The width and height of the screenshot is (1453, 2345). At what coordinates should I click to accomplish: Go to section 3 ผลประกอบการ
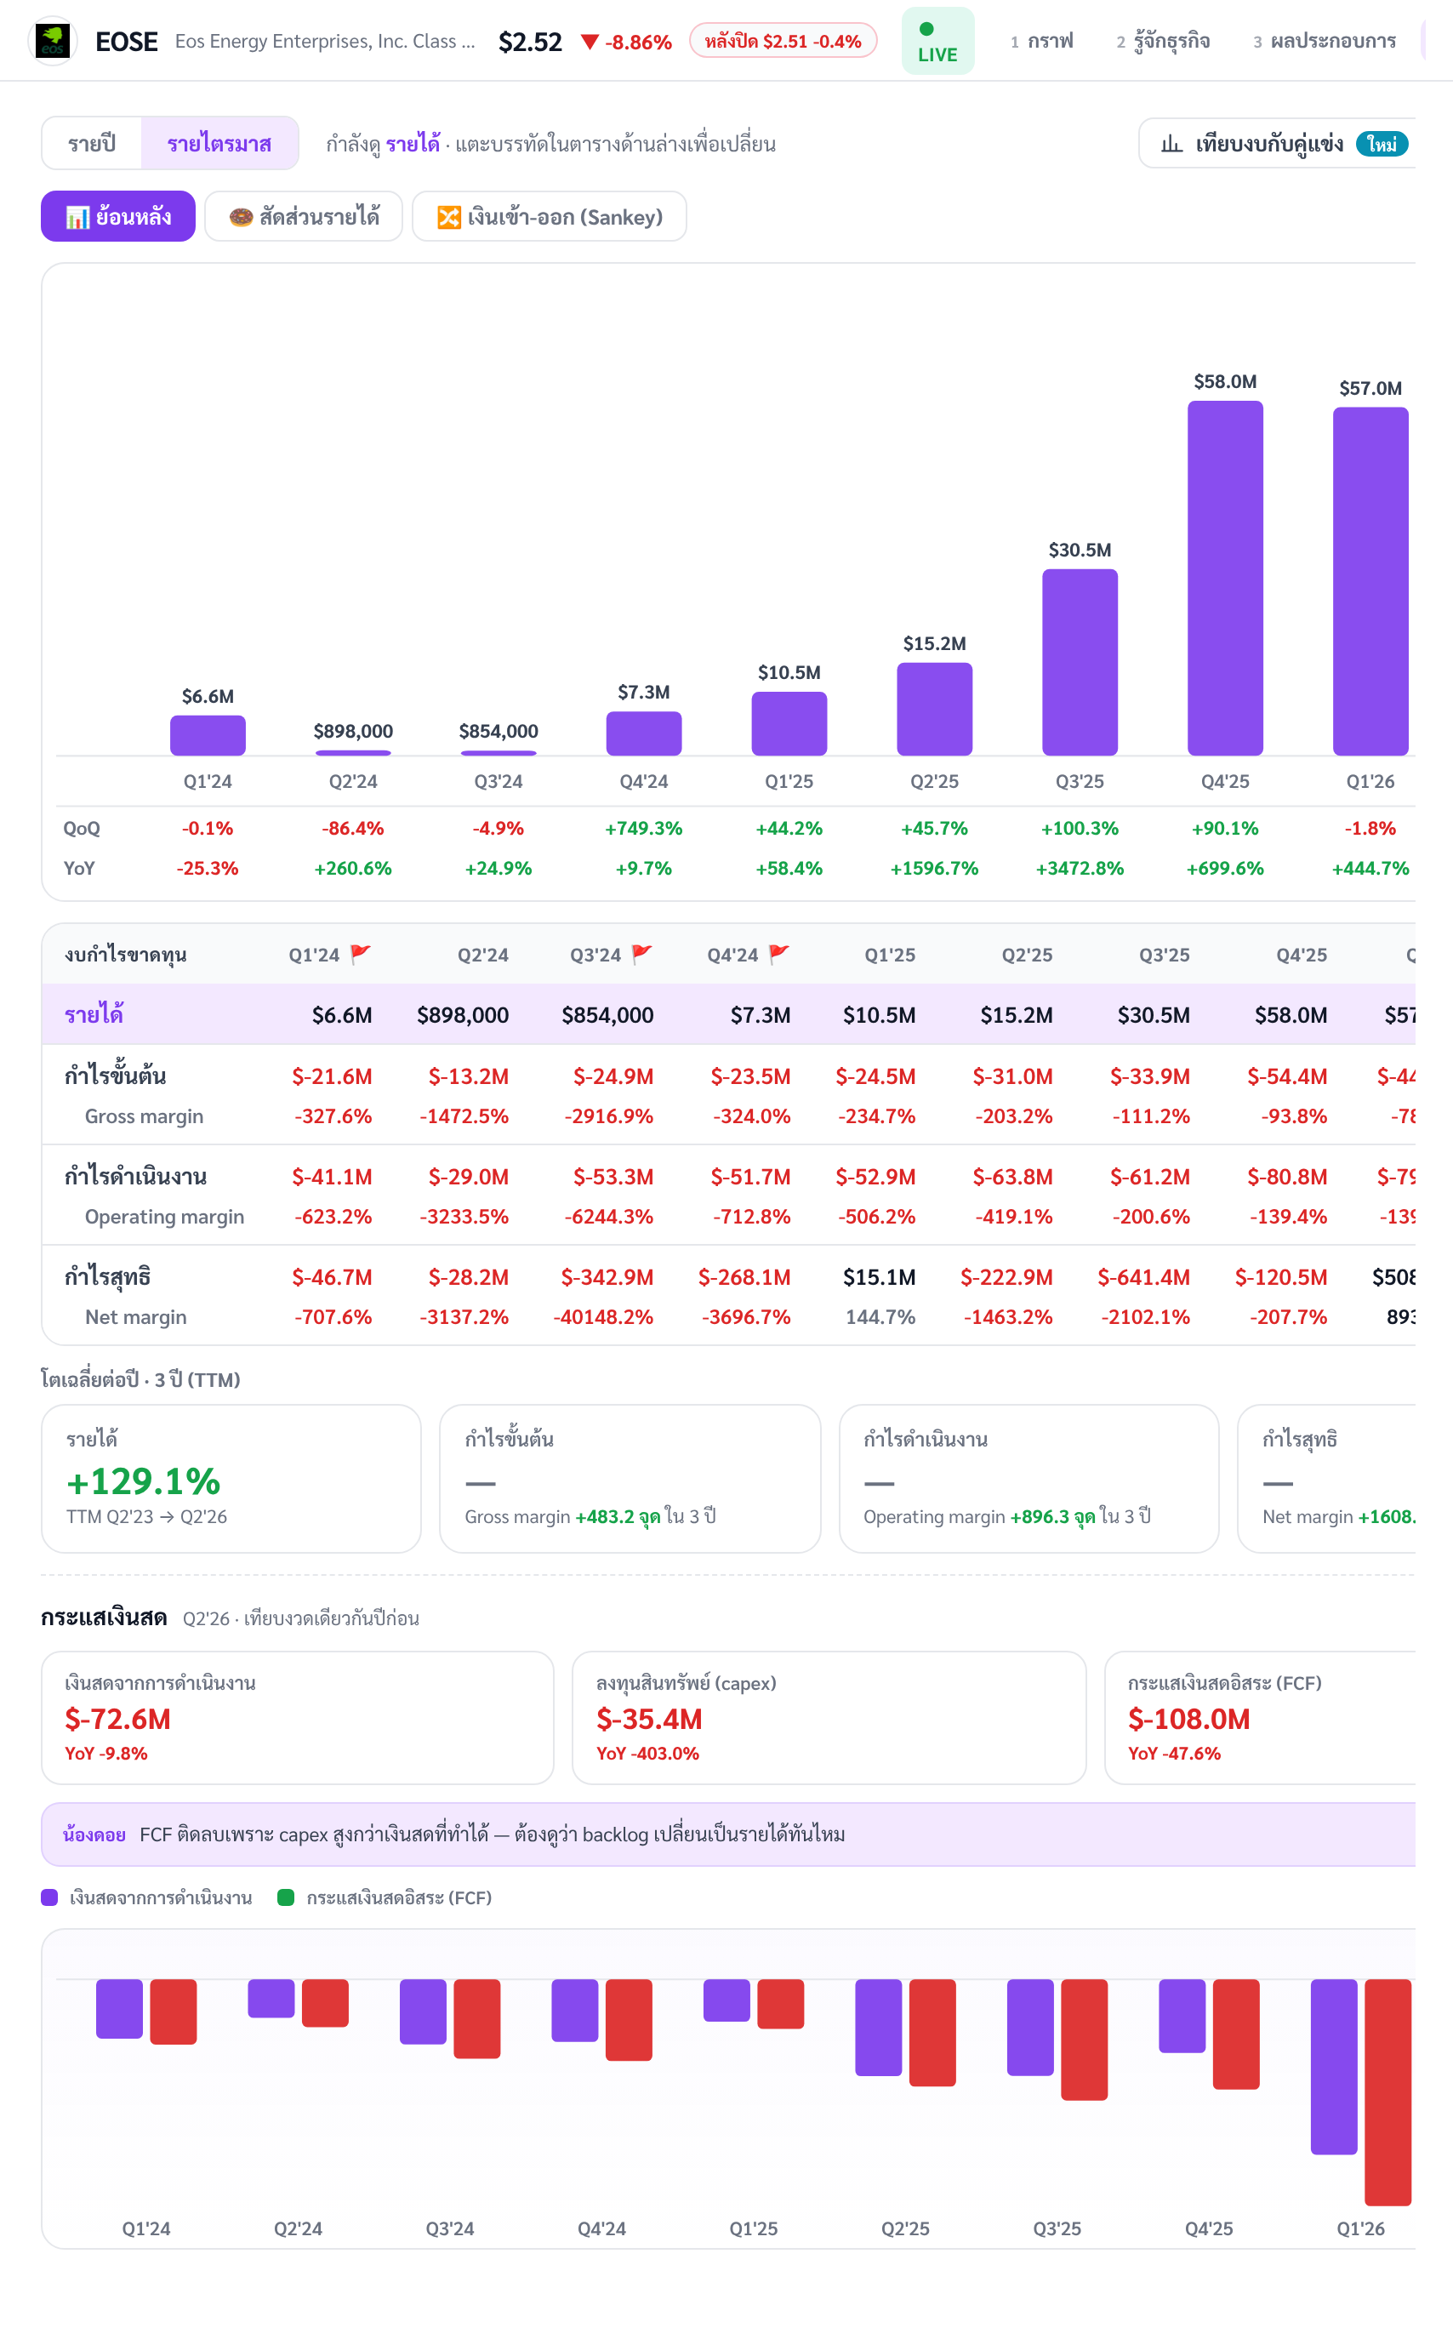coord(1325,42)
